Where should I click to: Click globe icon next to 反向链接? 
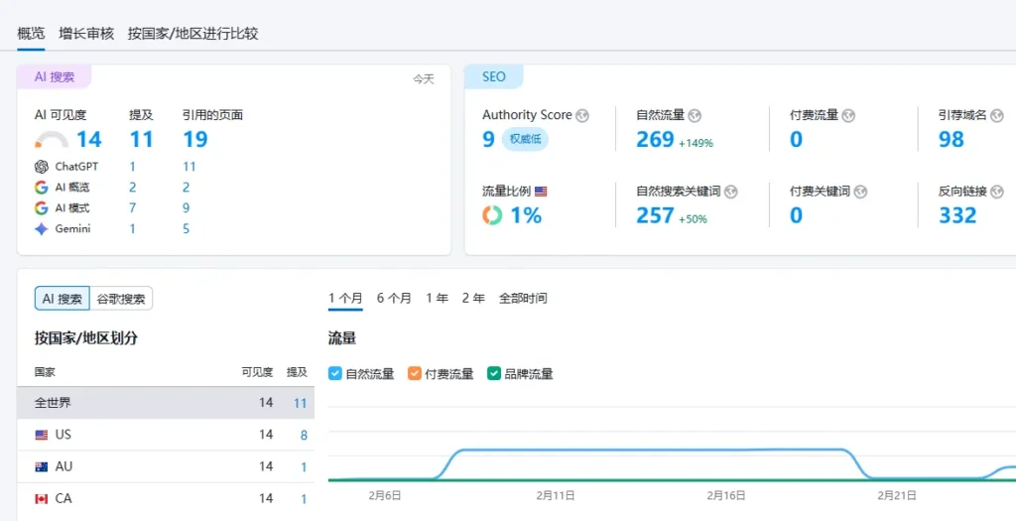(997, 192)
